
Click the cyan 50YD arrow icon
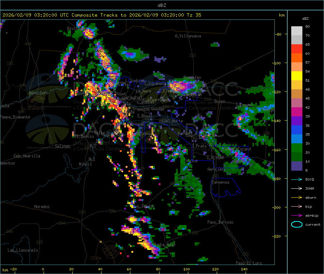(297, 179)
